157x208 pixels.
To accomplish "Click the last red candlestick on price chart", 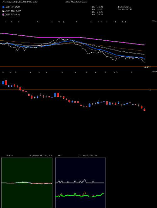I will [x=144, y=110].
